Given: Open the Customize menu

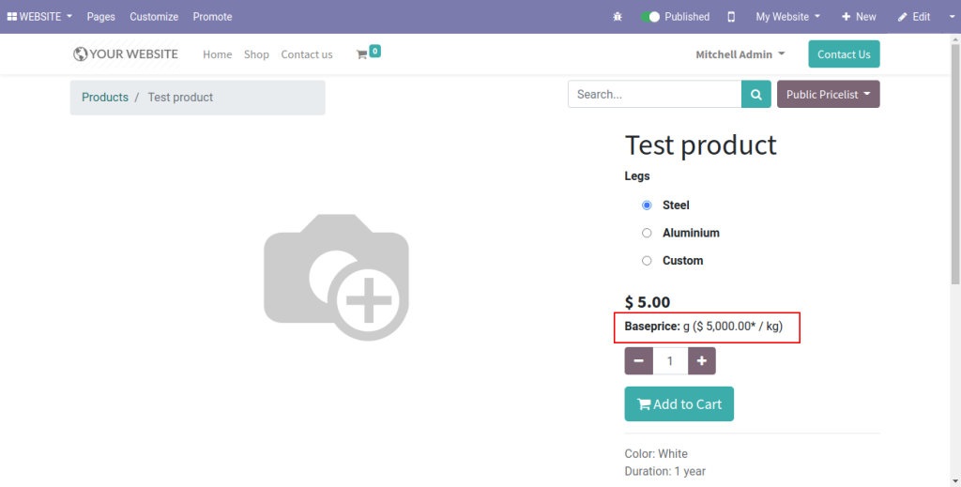Looking at the screenshot, I should [x=154, y=17].
